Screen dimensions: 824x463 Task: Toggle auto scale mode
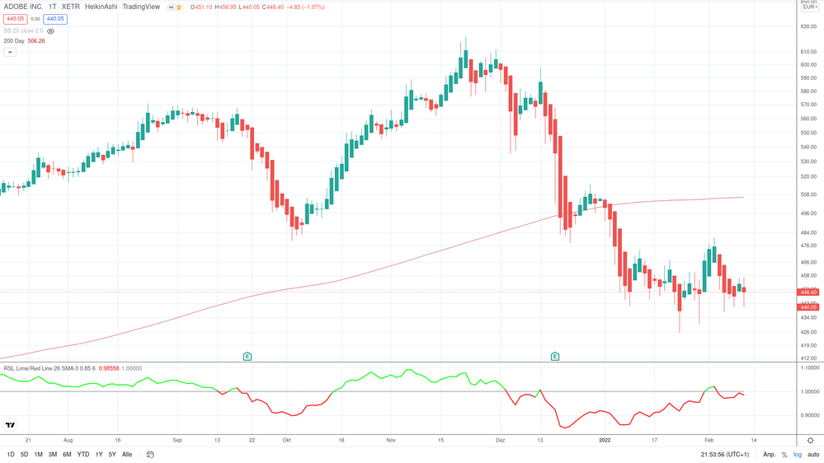click(813, 455)
